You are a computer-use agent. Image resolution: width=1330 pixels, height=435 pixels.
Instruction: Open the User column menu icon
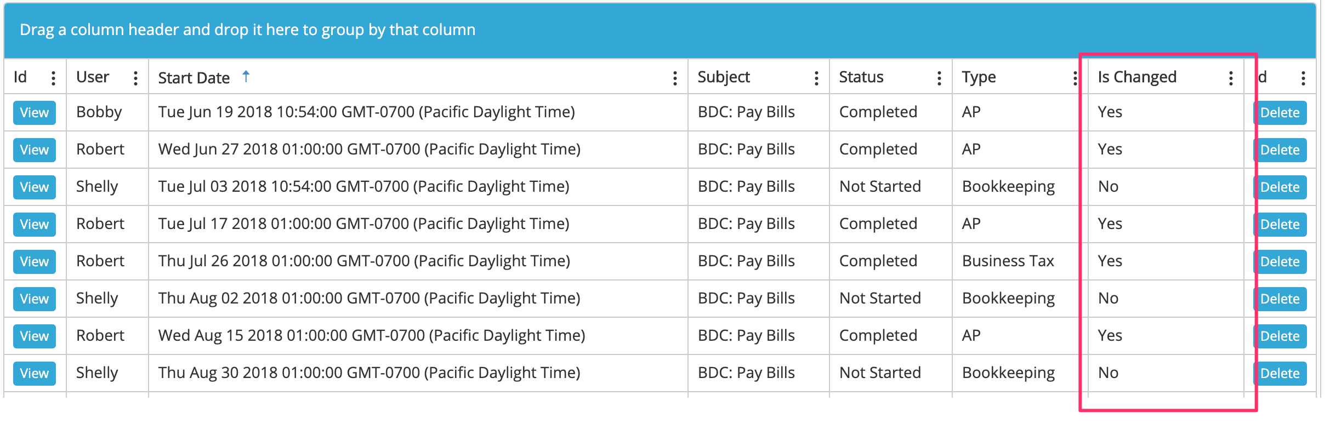(135, 78)
